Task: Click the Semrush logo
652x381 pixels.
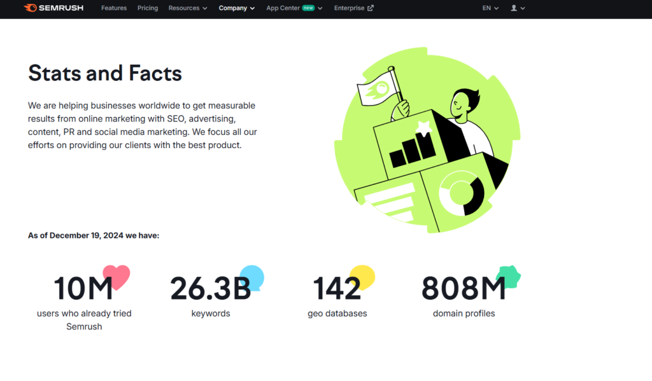Action: coord(53,8)
